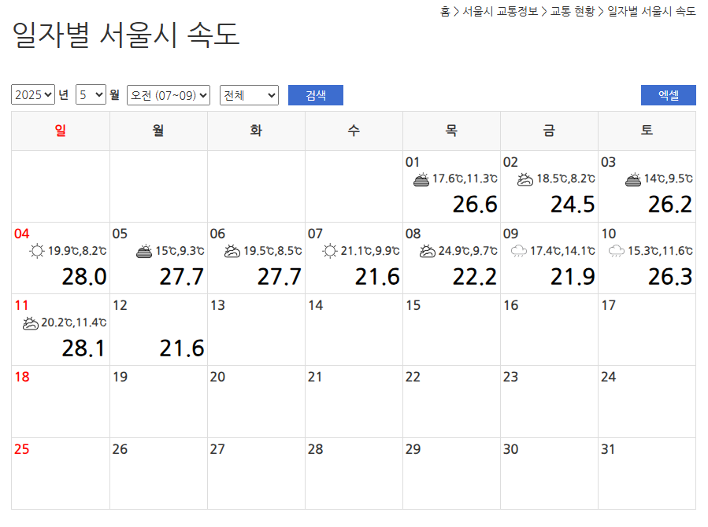The height and width of the screenshot is (527, 708).
Task: Click date number 13 in calendar
Action: 217,306
